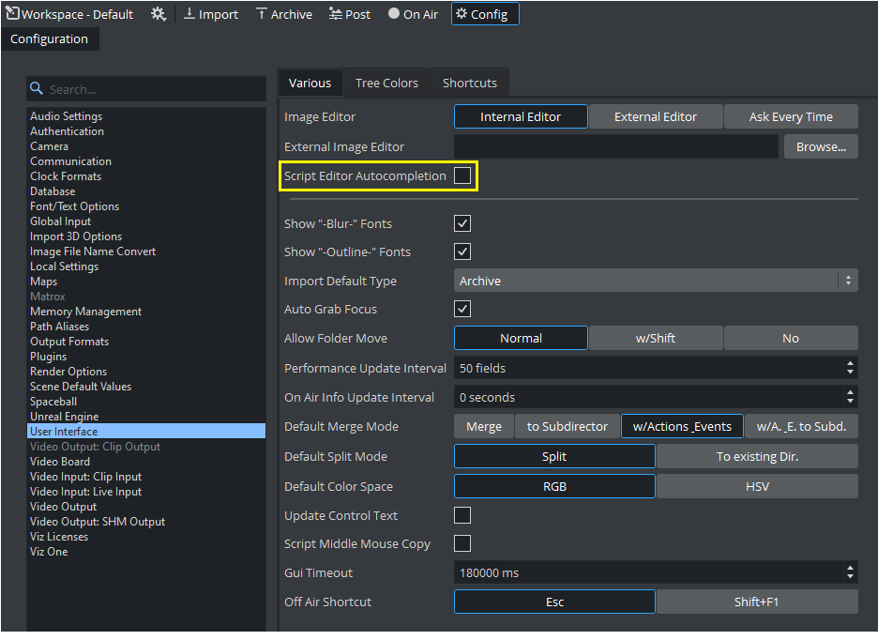
Task: Open the Import Default Type dropdown
Action: (x=655, y=281)
